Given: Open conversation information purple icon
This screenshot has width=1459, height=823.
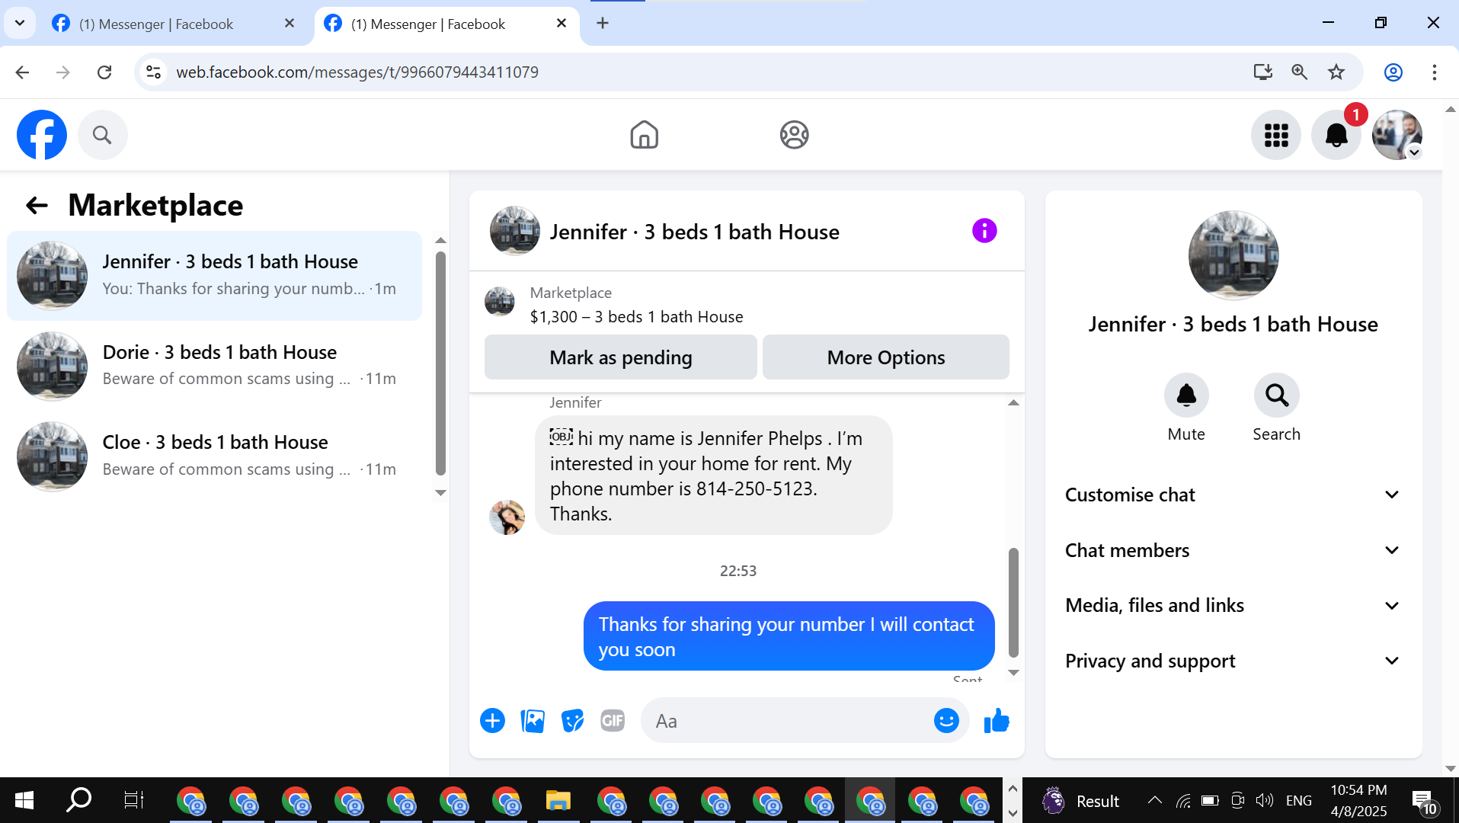Looking at the screenshot, I should pyautogui.click(x=984, y=230).
